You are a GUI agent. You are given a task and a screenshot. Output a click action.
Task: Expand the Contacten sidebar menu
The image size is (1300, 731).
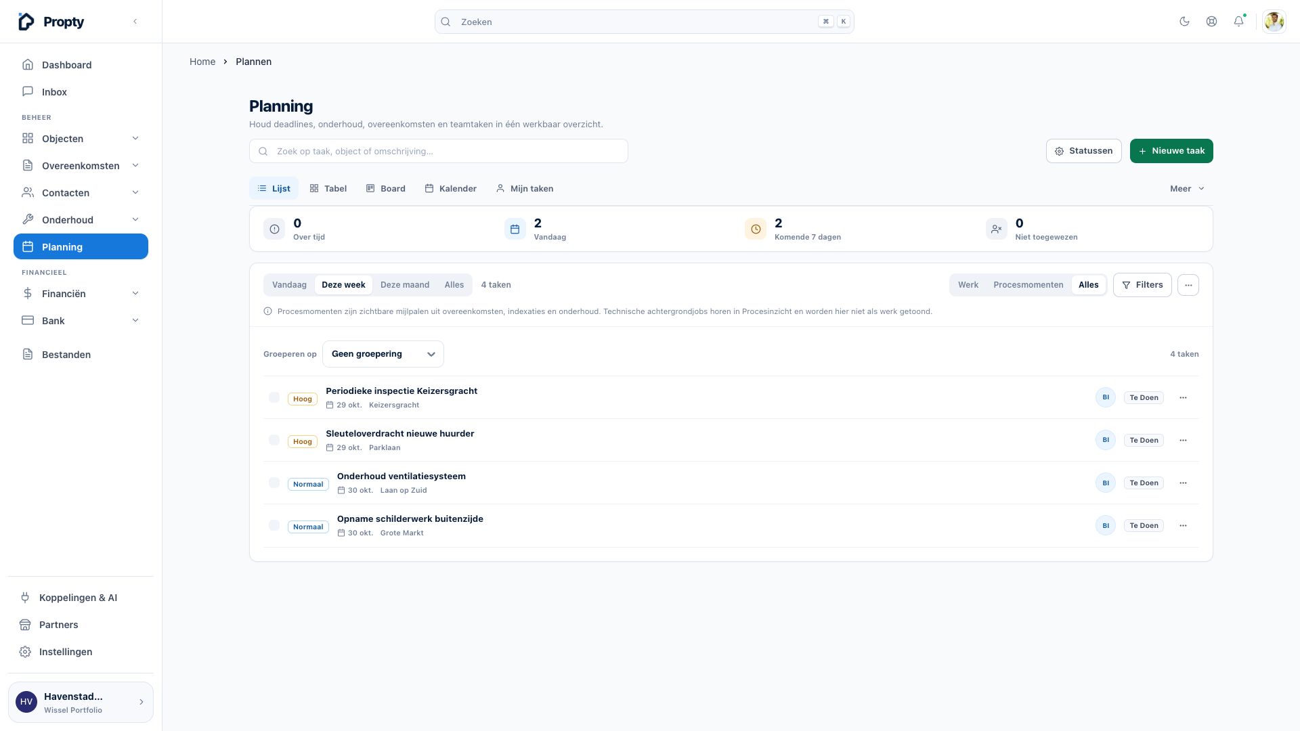[81, 193]
